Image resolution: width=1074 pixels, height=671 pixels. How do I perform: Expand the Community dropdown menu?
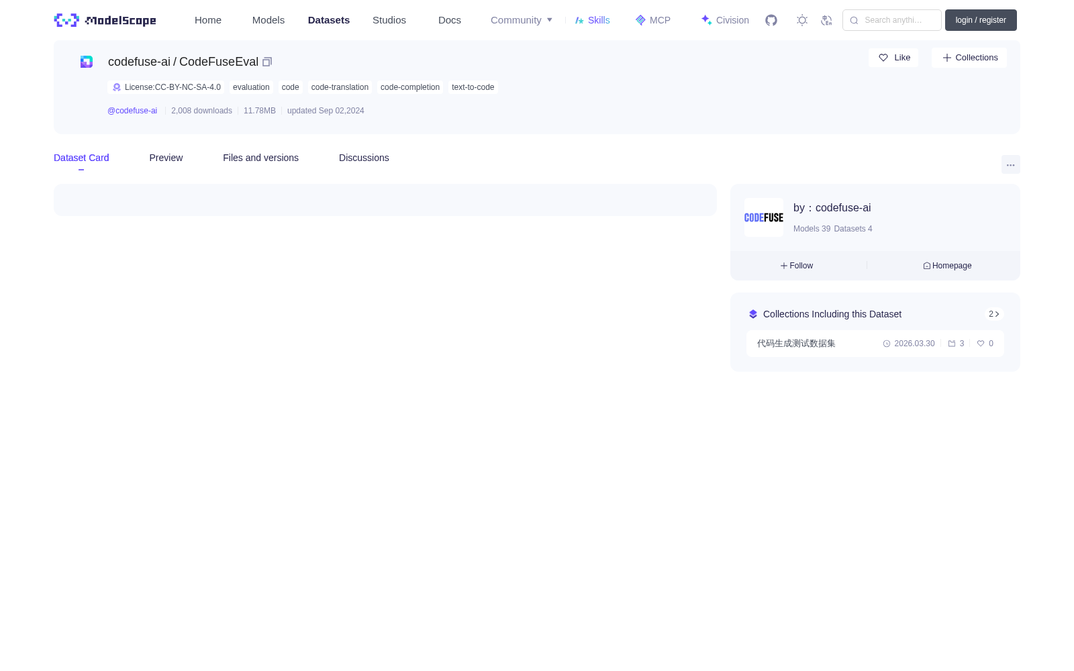[522, 20]
